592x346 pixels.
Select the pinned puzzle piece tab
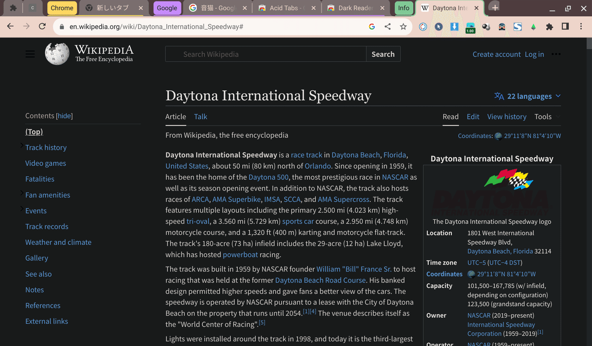tap(13, 8)
